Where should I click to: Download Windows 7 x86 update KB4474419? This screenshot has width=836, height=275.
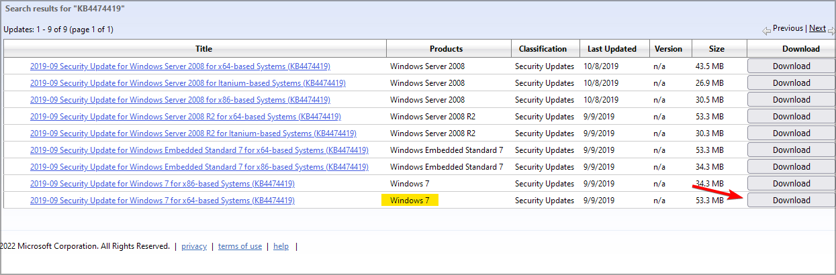pyautogui.click(x=791, y=184)
